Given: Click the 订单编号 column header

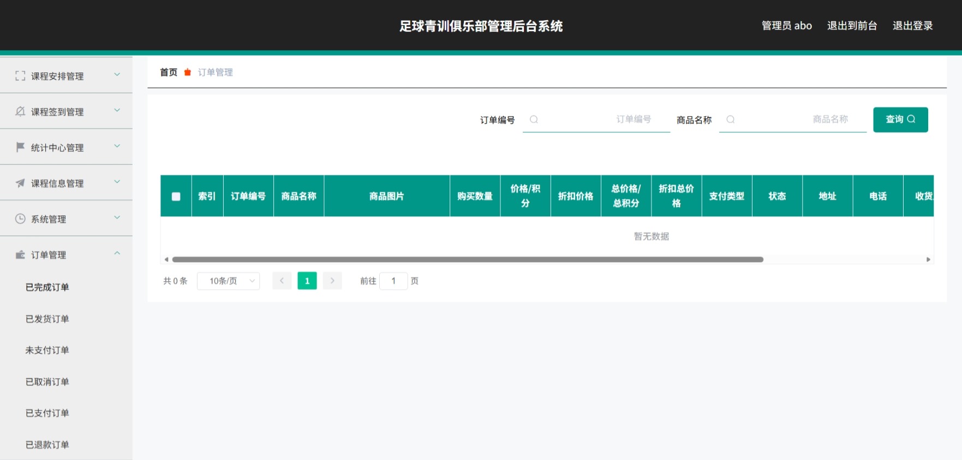Looking at the screenshot, I should [x=248, y=196].
